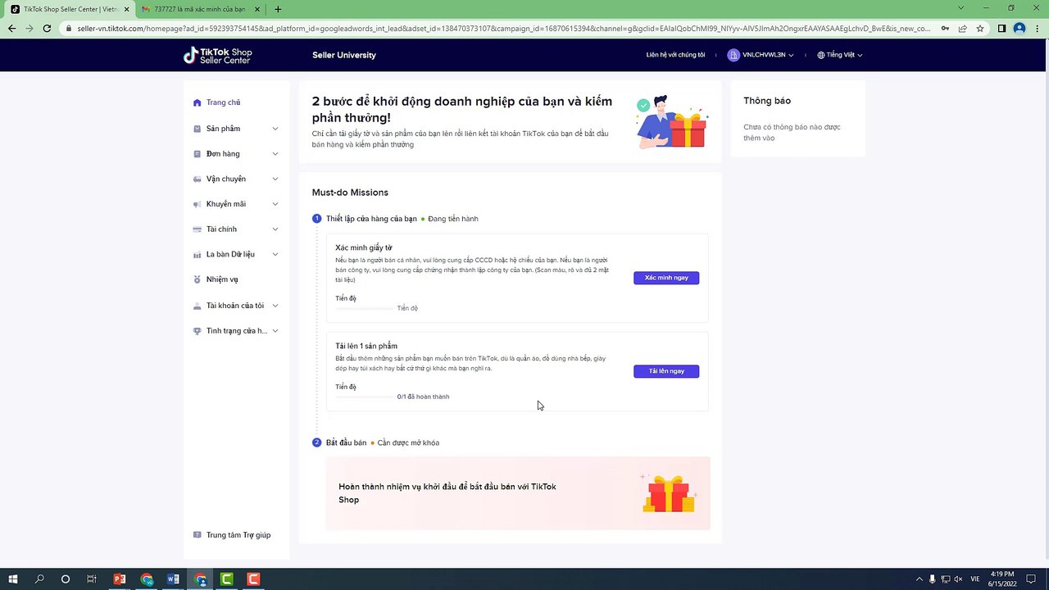1049x590 pixels.
Task: Reload the page with the browser refresh icon
Action: [x=47, y=29]
